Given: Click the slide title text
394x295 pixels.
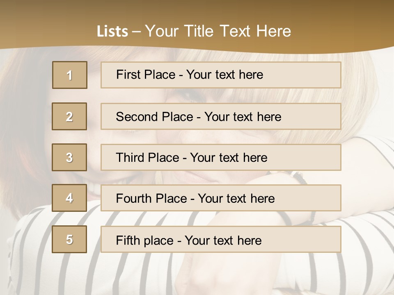Looking at the screenshot, I should (194, 31).
